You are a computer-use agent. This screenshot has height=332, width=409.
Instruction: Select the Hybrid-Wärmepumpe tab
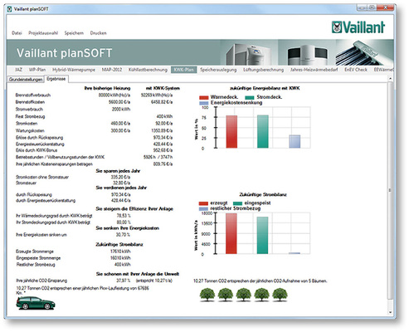74,70
